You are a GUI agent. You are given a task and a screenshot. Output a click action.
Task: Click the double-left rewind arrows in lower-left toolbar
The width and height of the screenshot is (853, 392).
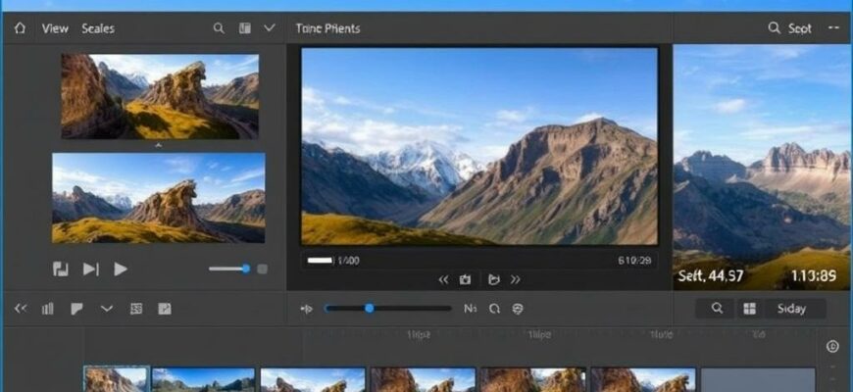pyautogui.click(x=21, y=309)
